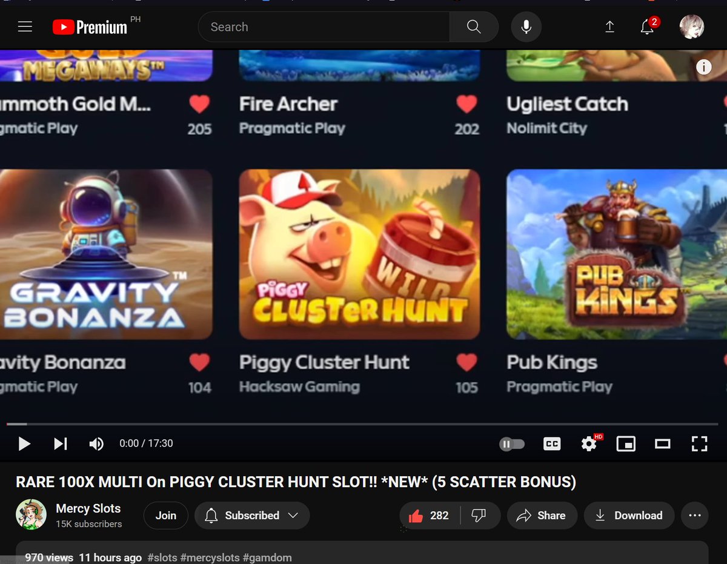Open the account avatar menu
The width and height of the screenshot is (727, 564).
tap(691, 27)
